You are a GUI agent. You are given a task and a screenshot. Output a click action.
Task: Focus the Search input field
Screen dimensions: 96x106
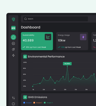[x=55, y=19]
